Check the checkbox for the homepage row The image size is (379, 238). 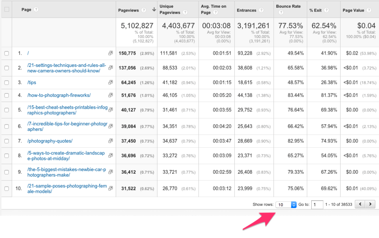coord(6,53)
